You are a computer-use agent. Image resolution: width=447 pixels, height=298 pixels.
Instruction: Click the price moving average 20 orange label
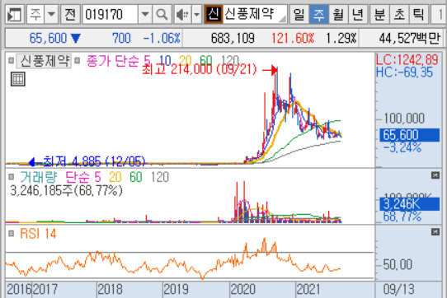(x=185, y=60)
